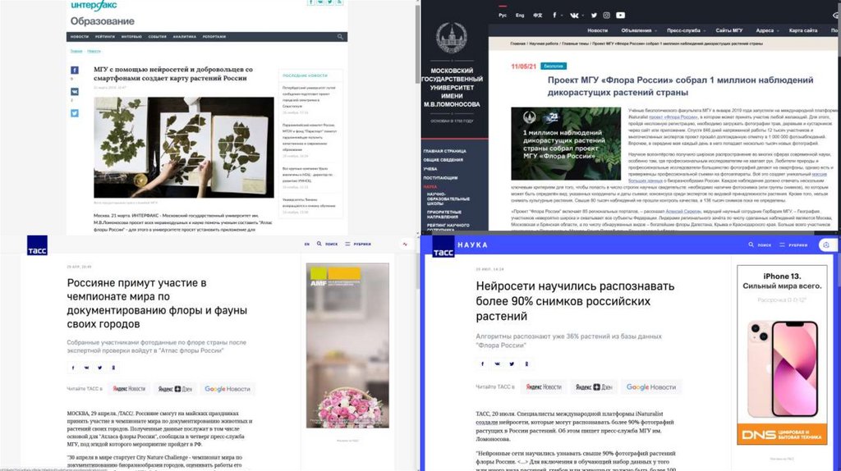Click pink icon in left TASS header
Image resolution: width=841 pixels, height=471 pixels.
point(405,244)
